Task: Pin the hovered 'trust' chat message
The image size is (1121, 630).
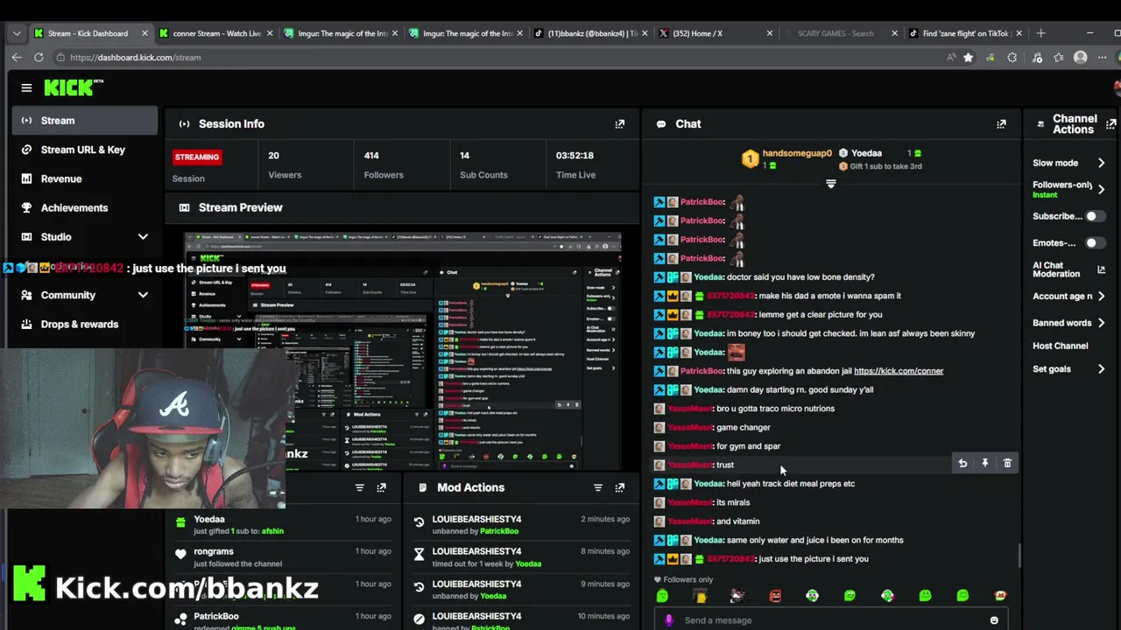Action: [x=984, y=464]
